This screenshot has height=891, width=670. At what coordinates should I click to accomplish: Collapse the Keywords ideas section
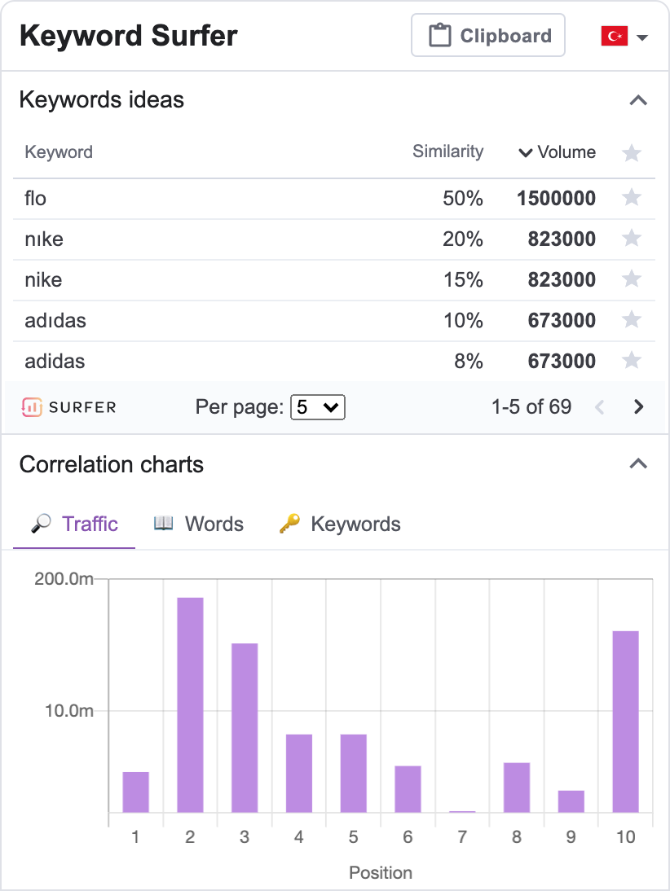click(x=638, y=100)
